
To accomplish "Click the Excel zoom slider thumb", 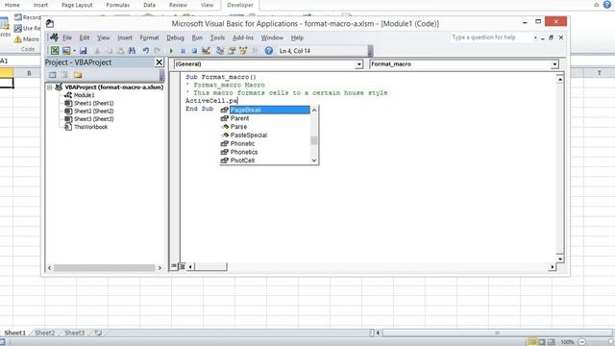I will pyautogui.click(x=611, y=342).
